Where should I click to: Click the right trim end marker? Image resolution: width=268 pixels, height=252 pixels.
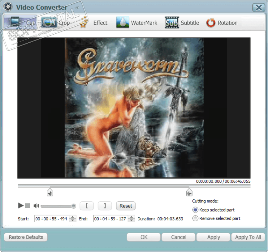[189, 192]
